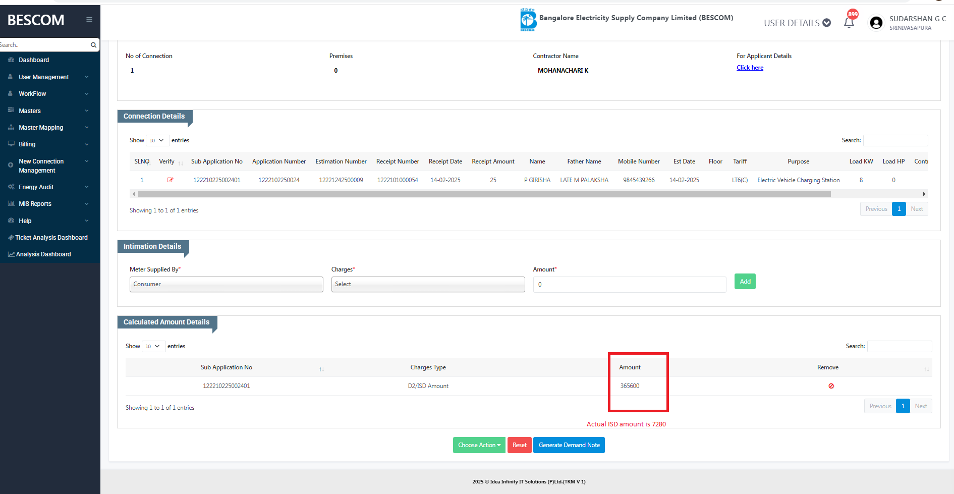Click Sub Application 122210225002401 in Connection table
Viewport: 954px width, 494px height.
(x=217, y=180)
